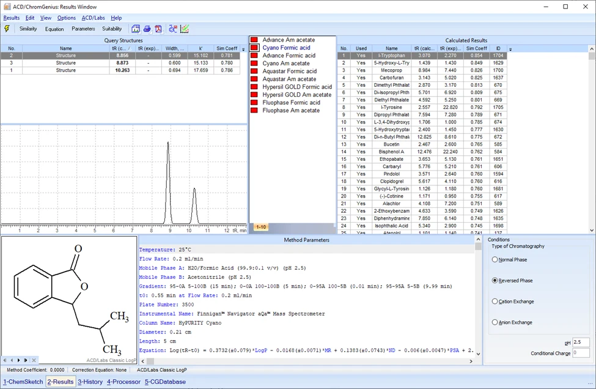Click the X icon beside structure navigation arrows

34,360
